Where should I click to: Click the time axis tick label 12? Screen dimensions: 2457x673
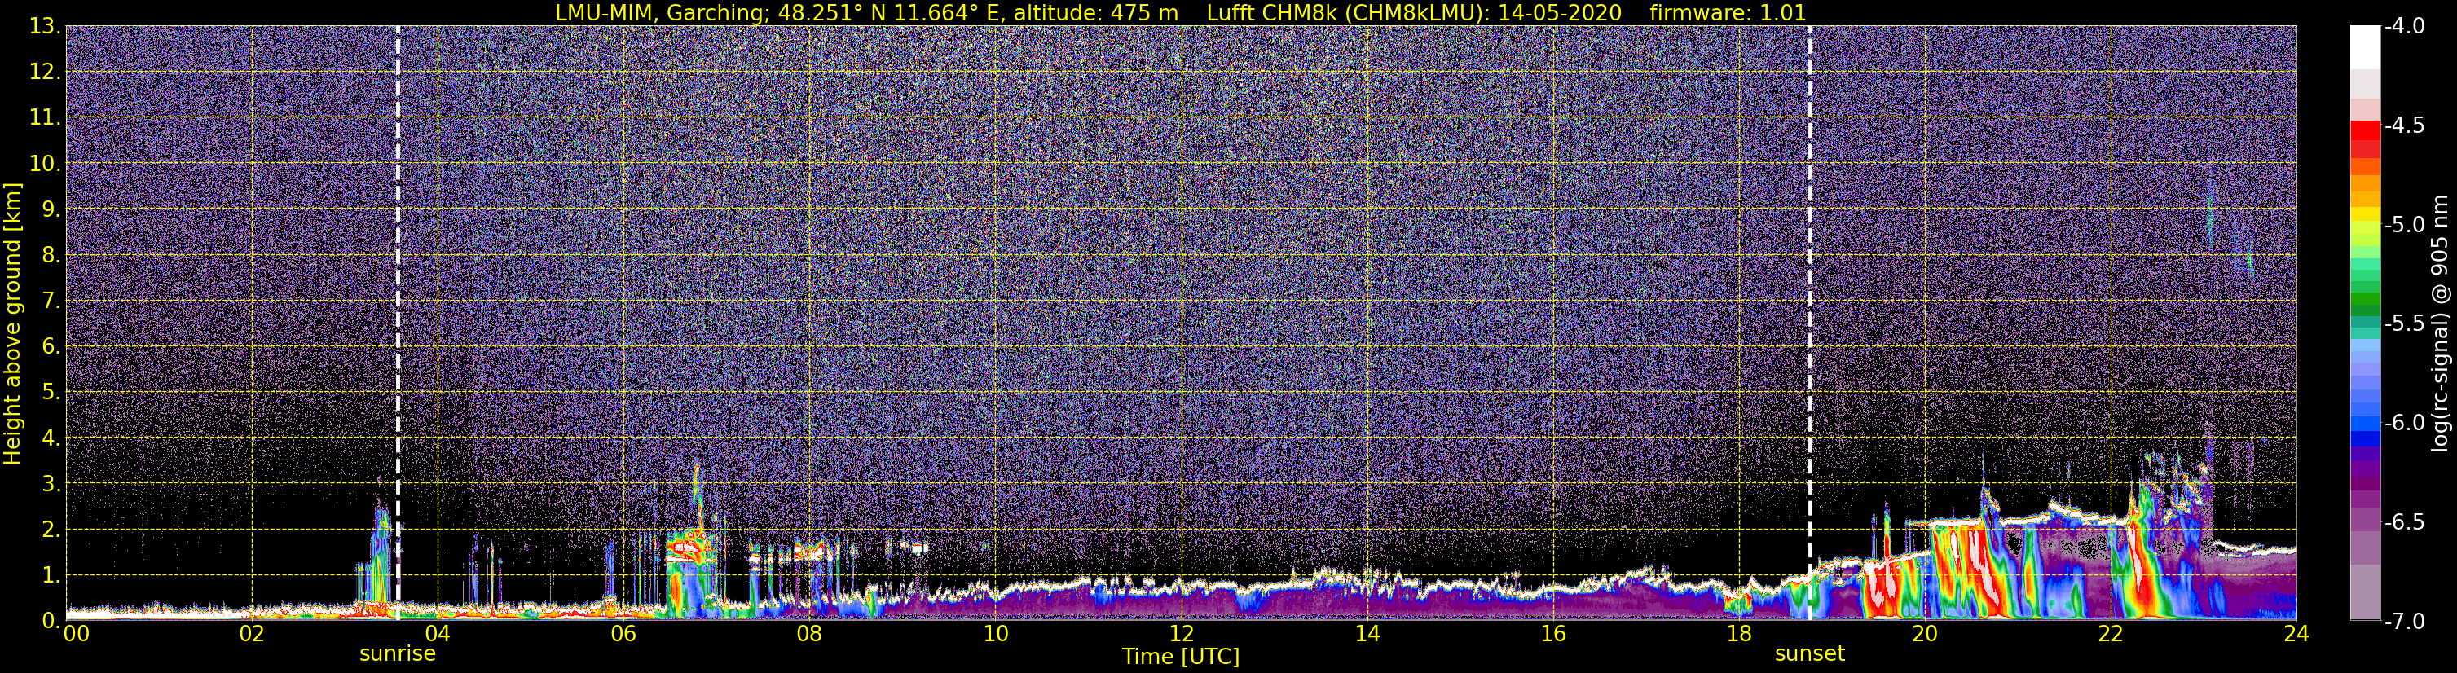[1182, 634]
